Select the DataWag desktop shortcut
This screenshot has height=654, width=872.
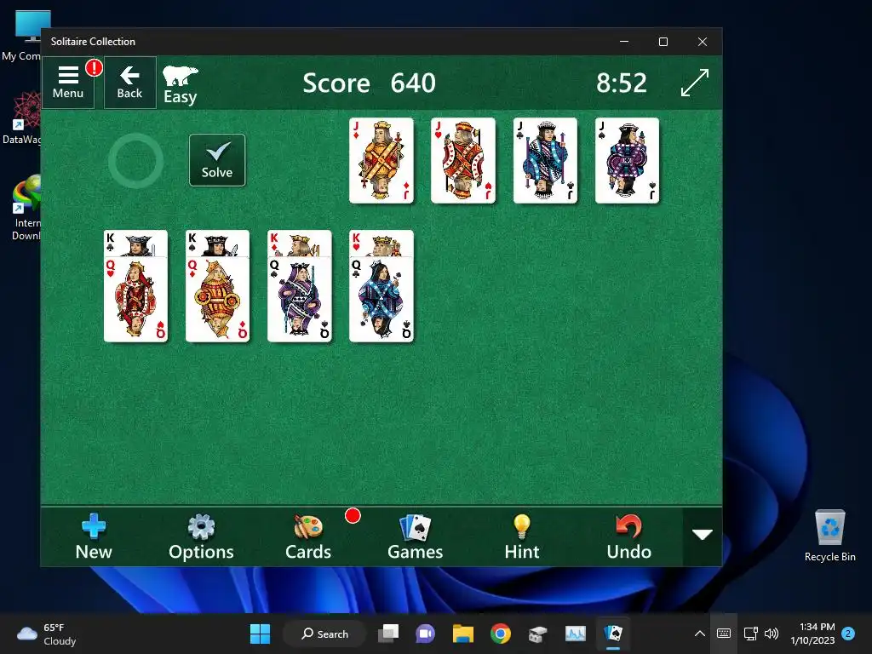click(21, 118)
